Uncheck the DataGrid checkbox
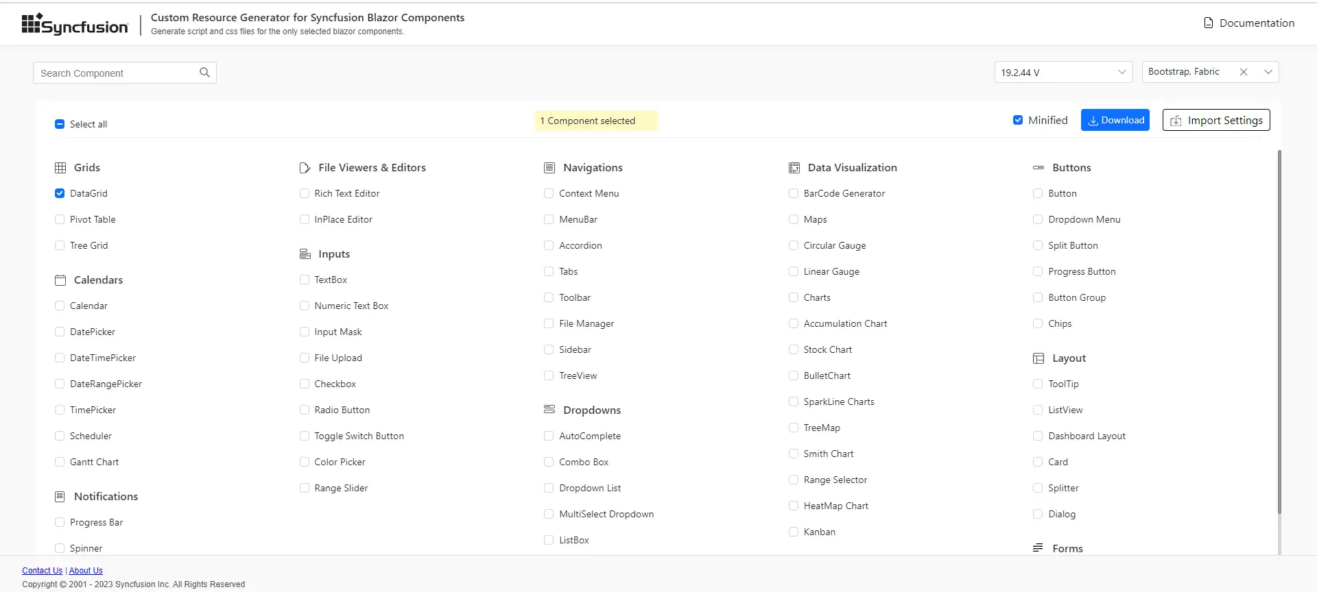The width and height of the screenshot is (1317, 592). 60,194
